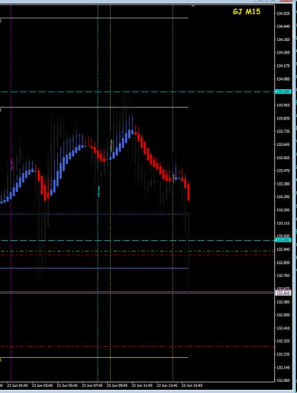The height and width of the screenshot is (393, 297).
Task: Select the red dash-dot line near 132.325
Action: pyautogui.click(x=137, y=346)
